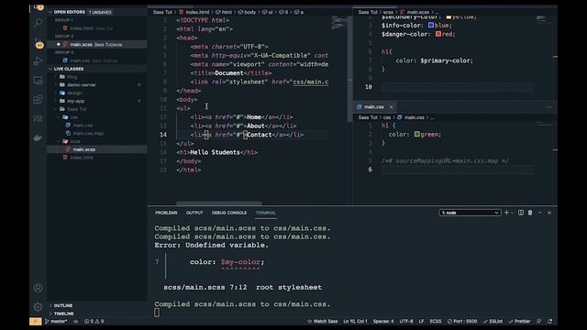
Task: Close the main.css editor tab
Action: point(392,107)
